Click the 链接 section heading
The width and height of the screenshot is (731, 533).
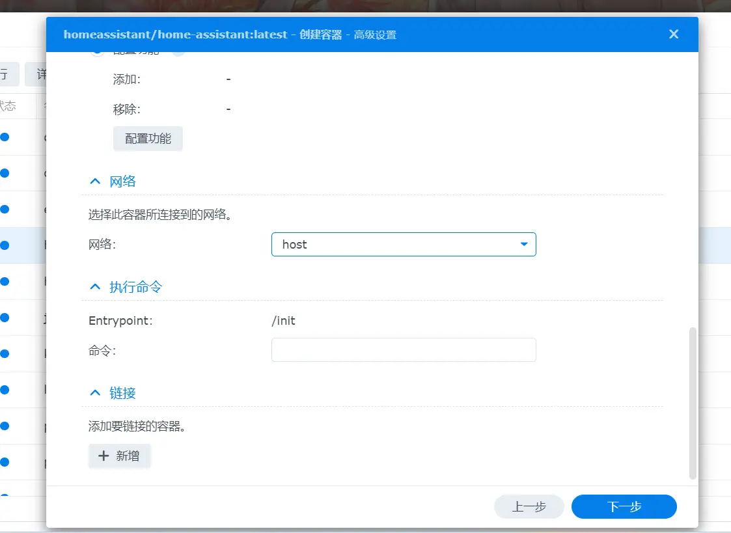point(122,393)
